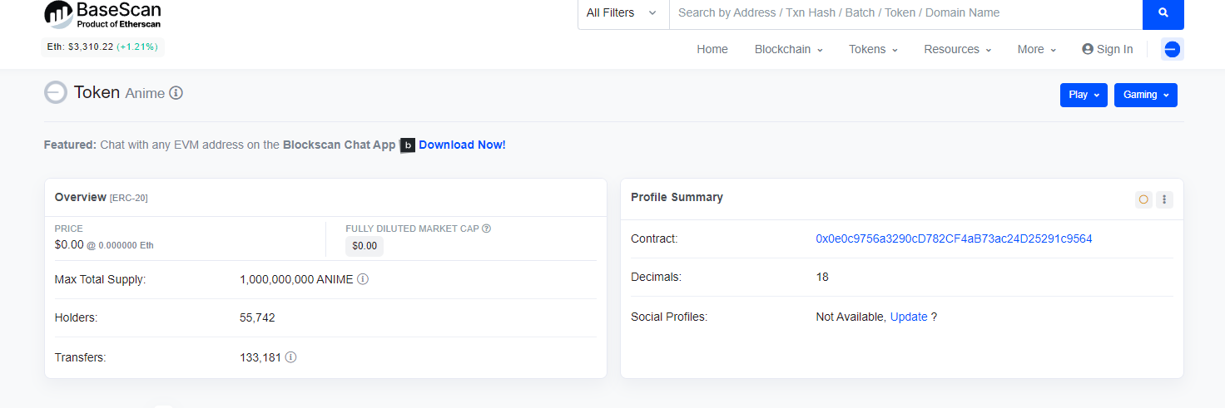Click the orange circle icon in Profile Summary
Screen dimensions: 1225x408
[x=1143, y=199]
